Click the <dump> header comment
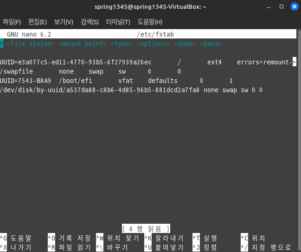The image size is (301, 252). pyautogui.click(x=185, y=44)
